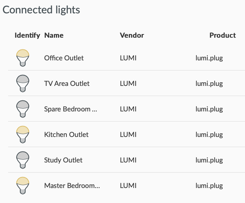Screen dimensions: 245x203
Task: Flash the Spare Bedroom bulb icon
Action: [23, 109]
